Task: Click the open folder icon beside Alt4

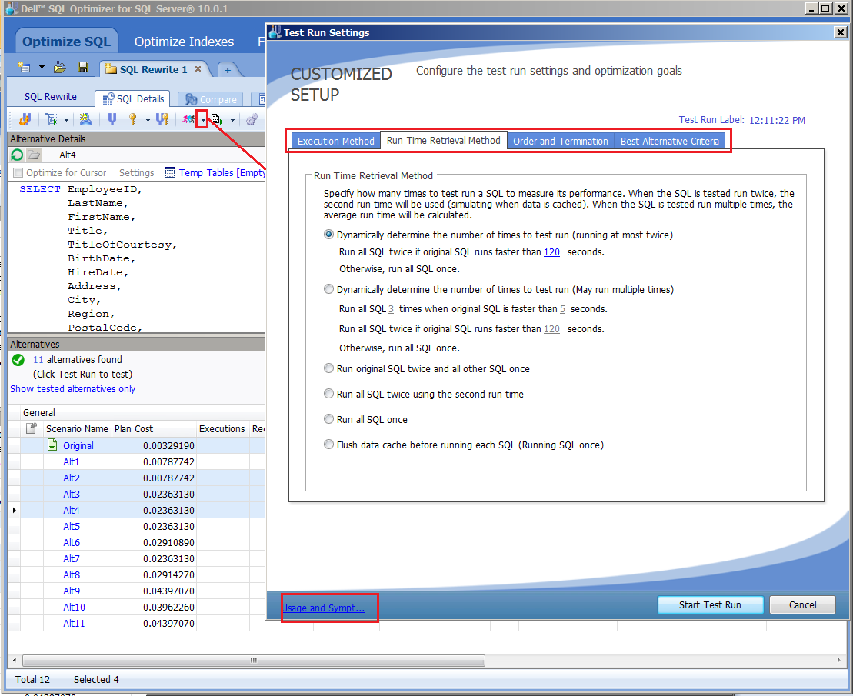Action: pos(34,155)
